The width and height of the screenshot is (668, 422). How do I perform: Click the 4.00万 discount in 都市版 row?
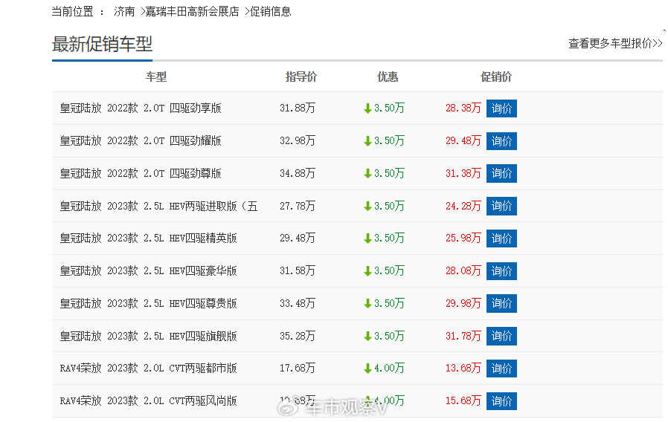[x=389, y=368]
